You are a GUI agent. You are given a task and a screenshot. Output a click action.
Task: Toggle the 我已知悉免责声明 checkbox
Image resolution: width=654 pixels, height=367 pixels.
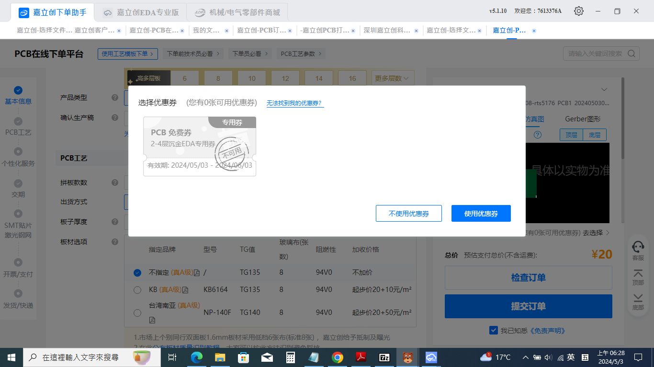tap(494, 330)
